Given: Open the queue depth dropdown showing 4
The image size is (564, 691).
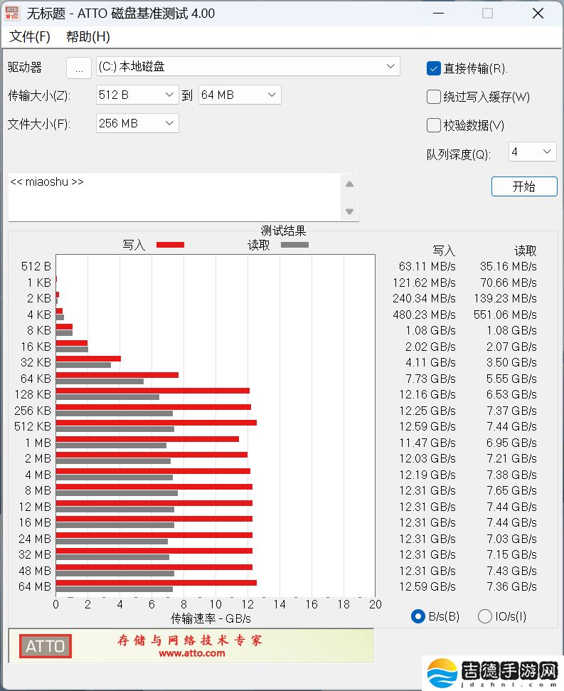Looking at the screenshot, I should pyautogui.click(x=532, y=152).
